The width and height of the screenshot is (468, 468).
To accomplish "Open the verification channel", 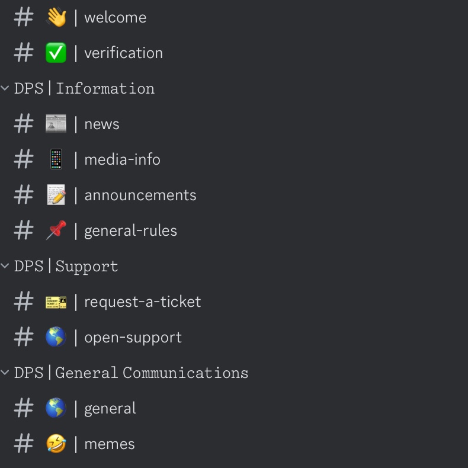I will click(123, 53).
